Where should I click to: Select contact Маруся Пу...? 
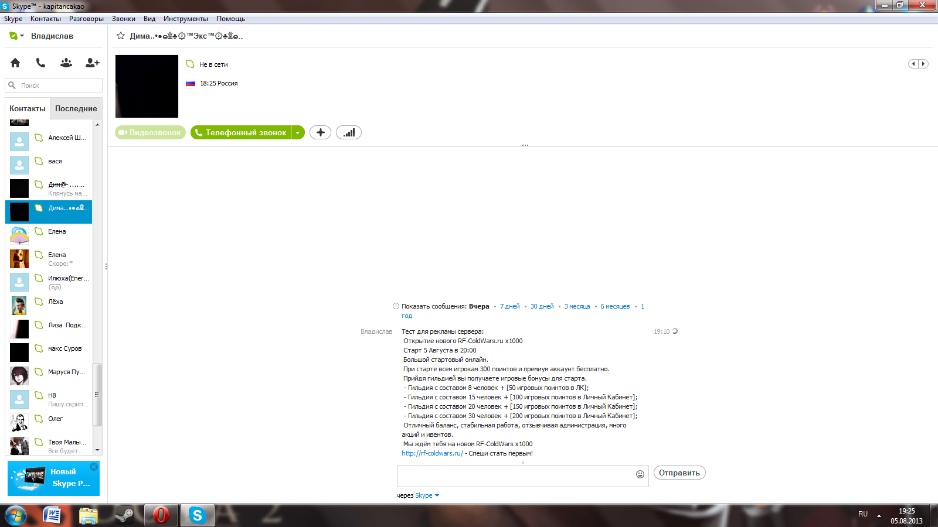[x=49, y=376]
